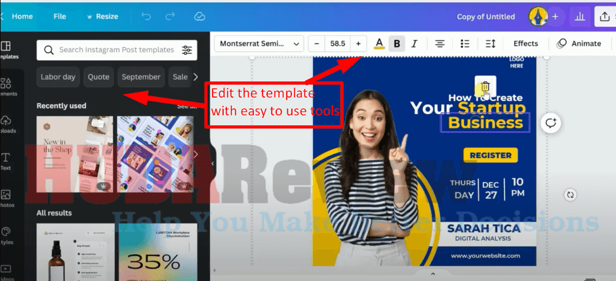Select the www.yourwebsite.com text
This screenshot has width=616, height=281.
pos(485,256)
